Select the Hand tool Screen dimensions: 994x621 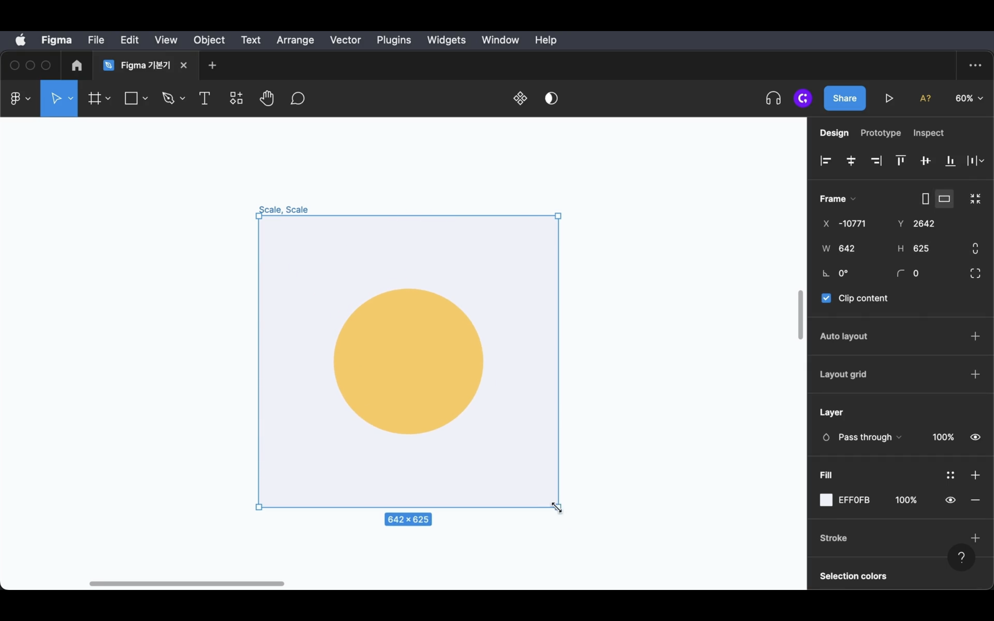[x=266, y=99]
